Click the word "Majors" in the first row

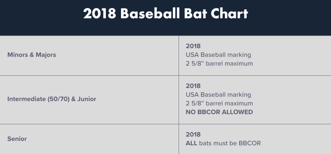(46, 55)
